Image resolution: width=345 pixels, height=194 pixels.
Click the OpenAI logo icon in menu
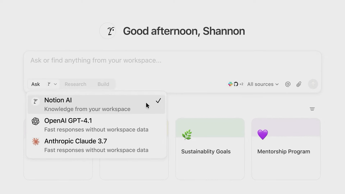click(36, 121)
